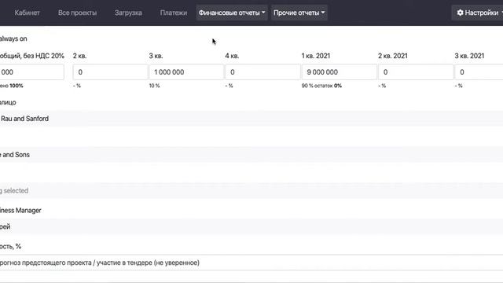Focus the 3 кв. field with 1 000 000
This screenshot has height=283, width=503.
click(186, 72)
